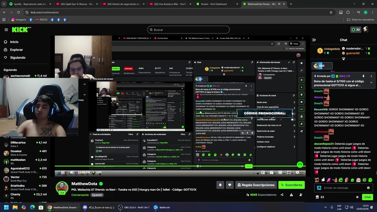Collapse the chat panel with arrow icon
This screenshot has width=377, height=212.
pyautogui.click(x=314, y=40)
